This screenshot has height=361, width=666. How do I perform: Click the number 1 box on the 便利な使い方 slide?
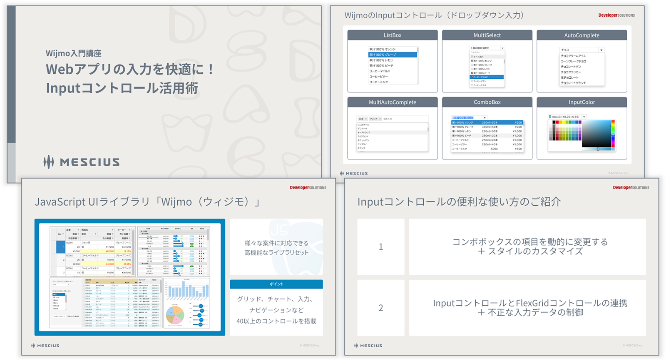coord(380,247)
